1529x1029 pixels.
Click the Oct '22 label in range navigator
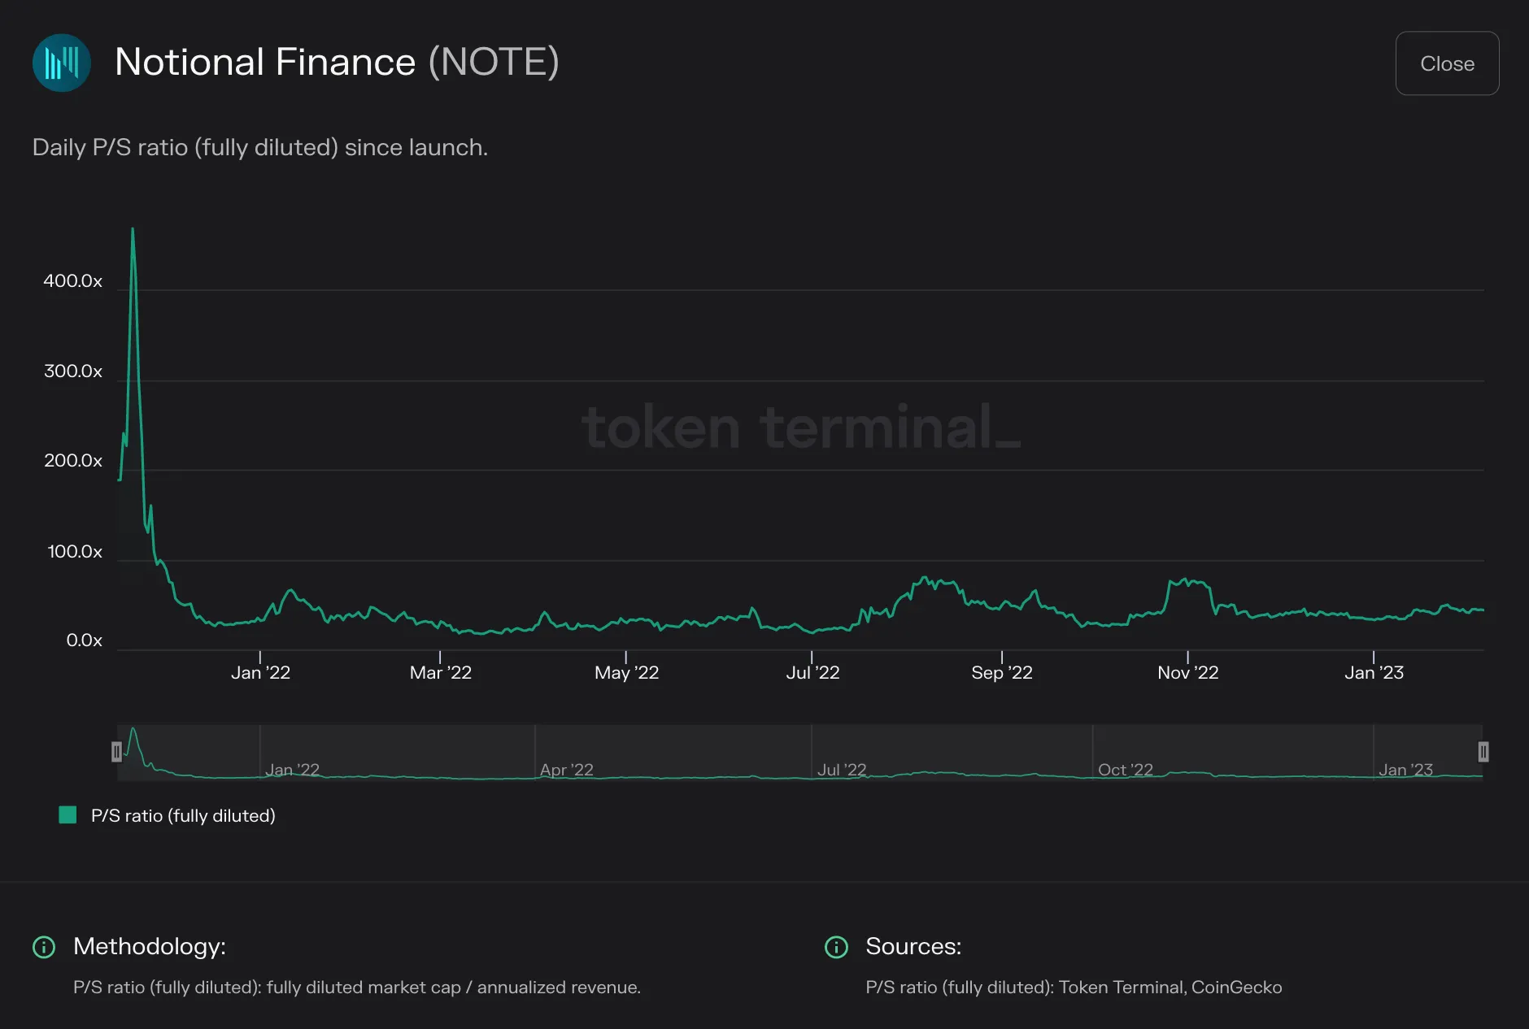[1126, 770]
